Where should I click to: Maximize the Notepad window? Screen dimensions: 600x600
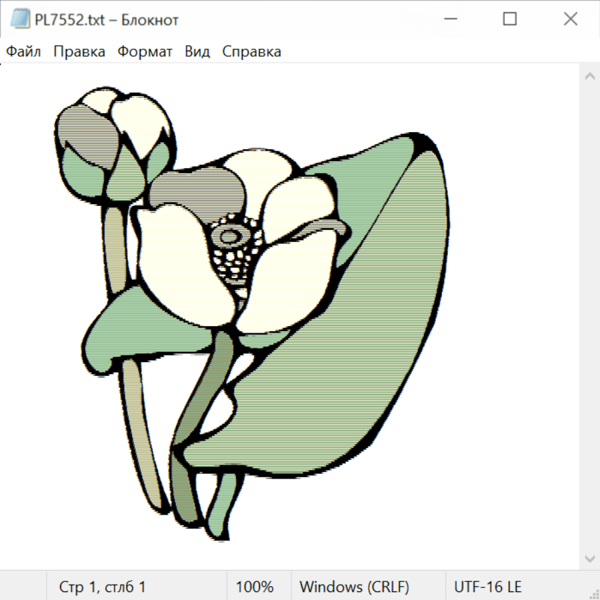[510, 20]
